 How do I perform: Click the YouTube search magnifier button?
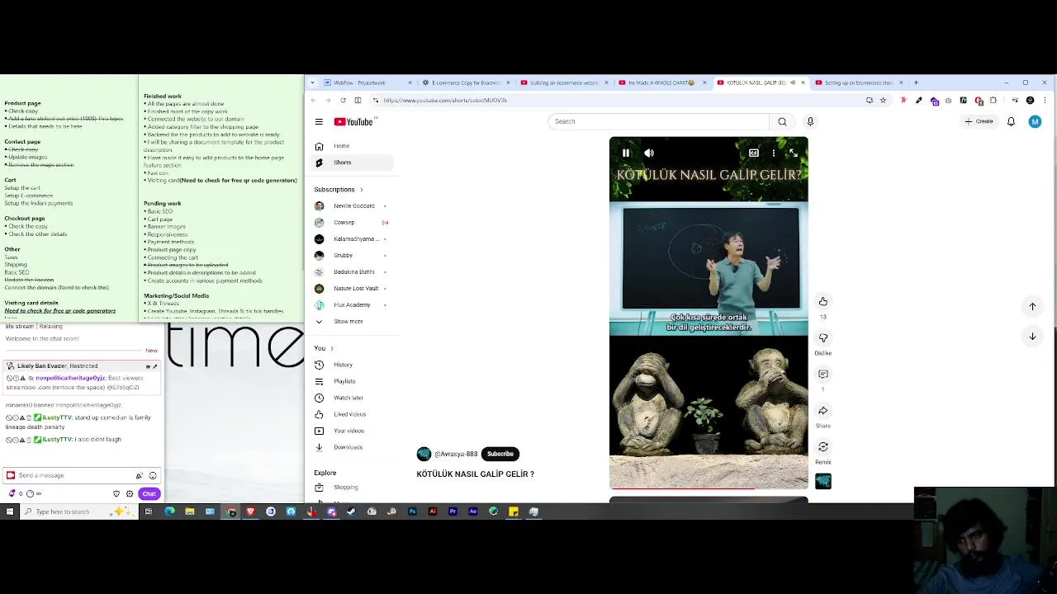[782, 121]
